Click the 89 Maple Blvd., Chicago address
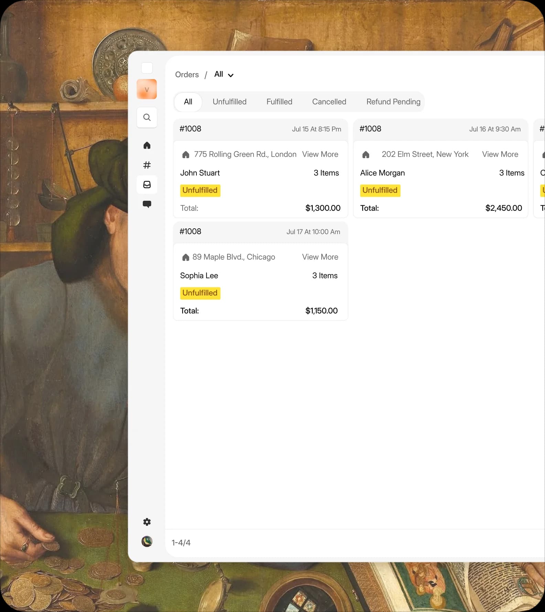545x612 pixels. [x=234, y=257]
